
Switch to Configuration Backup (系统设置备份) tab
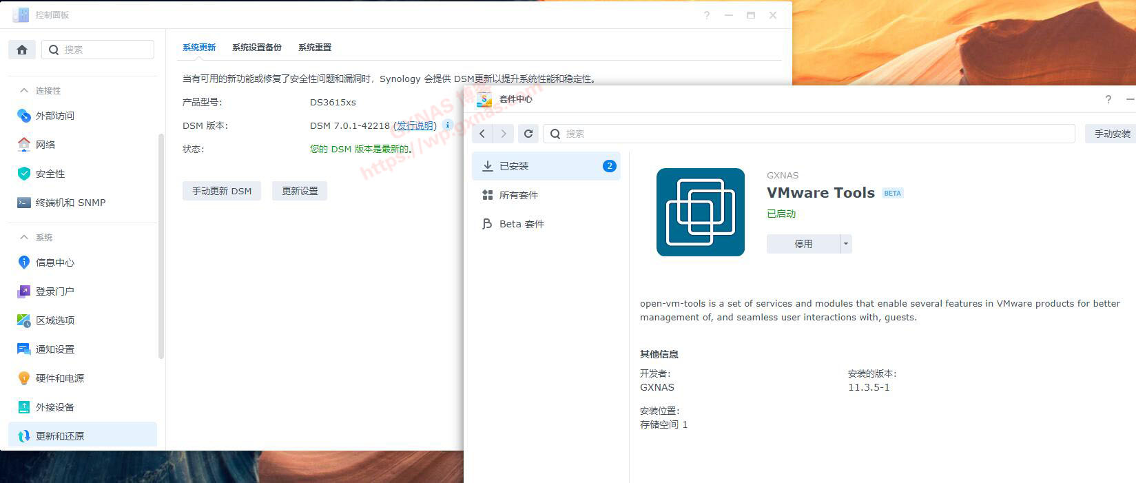(x=257, y=48)
